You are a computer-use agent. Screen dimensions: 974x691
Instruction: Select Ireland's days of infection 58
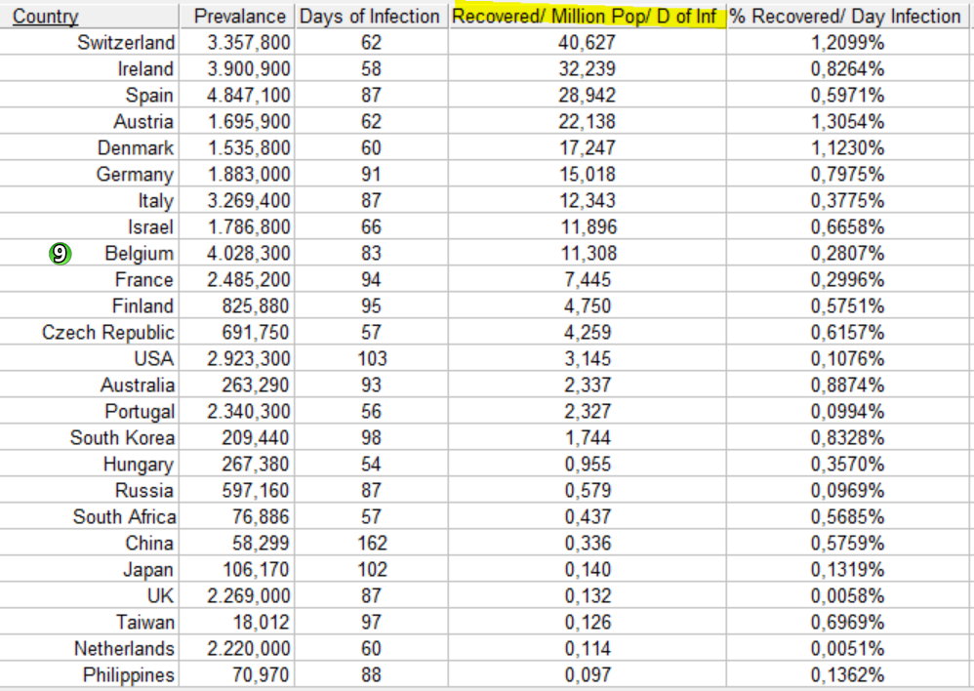pos(371,69)
